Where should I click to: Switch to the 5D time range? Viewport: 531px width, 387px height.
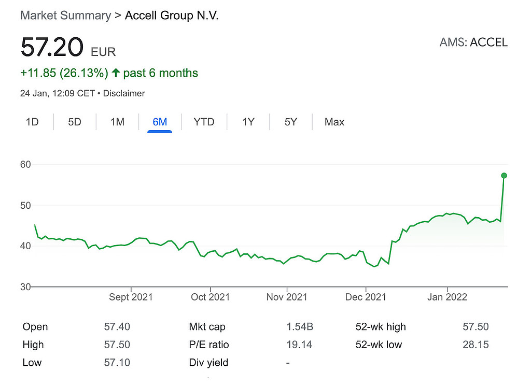pyautogui.click(x=75, y=122)
